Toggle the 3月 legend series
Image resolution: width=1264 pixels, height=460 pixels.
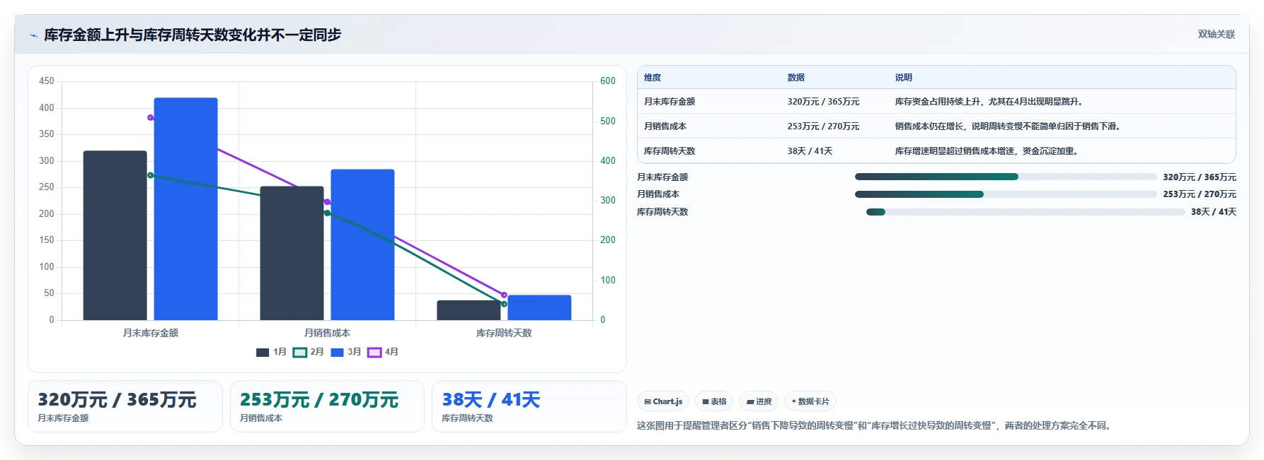tap(345, 352)
